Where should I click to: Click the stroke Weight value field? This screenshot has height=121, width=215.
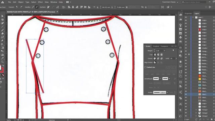point(159,51)
